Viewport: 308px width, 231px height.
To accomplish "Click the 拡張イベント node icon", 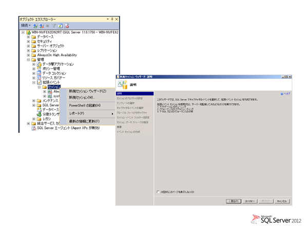I will (x=39, y=83).
